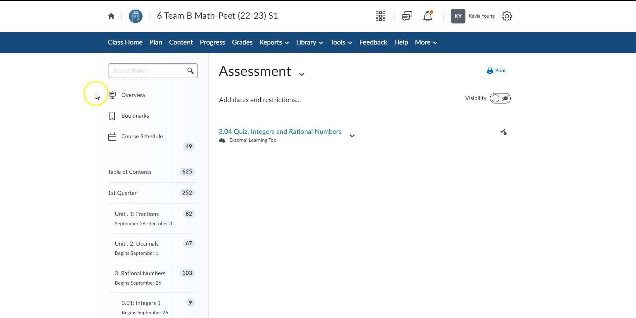Open the Reports dropdown menu

point(274,42)
